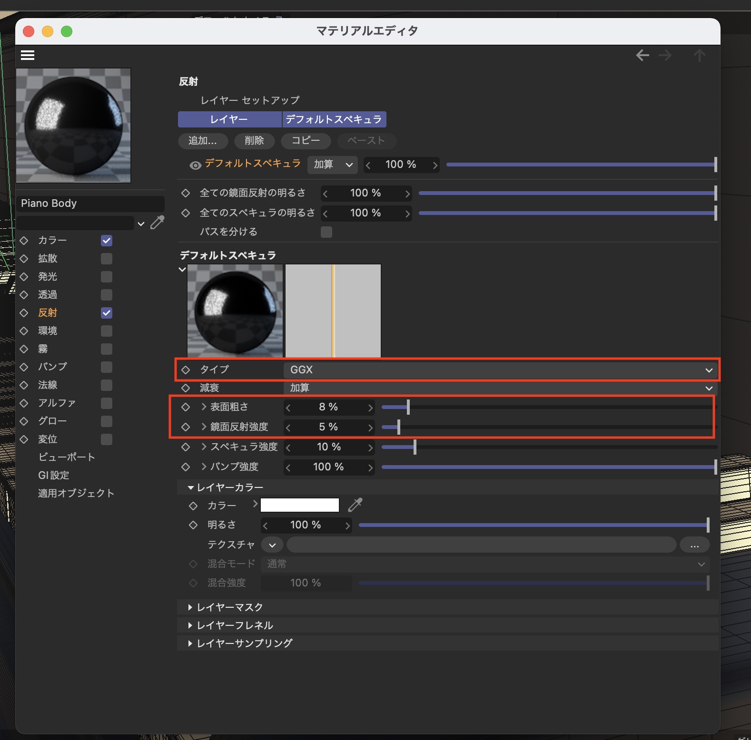This screenshot has width=751, height=740.
Task: Open the hamburger menu in material editor
Action: tap(28, 55)
